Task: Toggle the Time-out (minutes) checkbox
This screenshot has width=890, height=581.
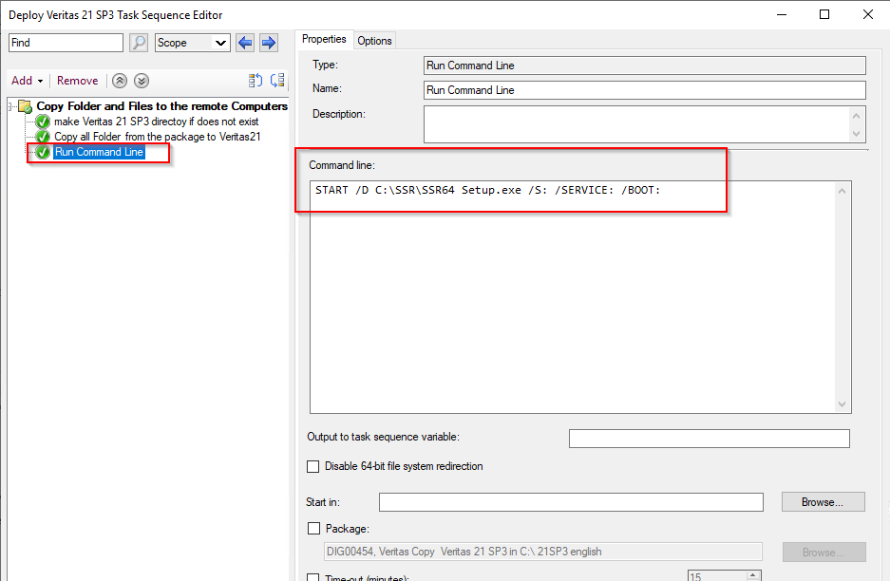Action: (x=312, y=577)
